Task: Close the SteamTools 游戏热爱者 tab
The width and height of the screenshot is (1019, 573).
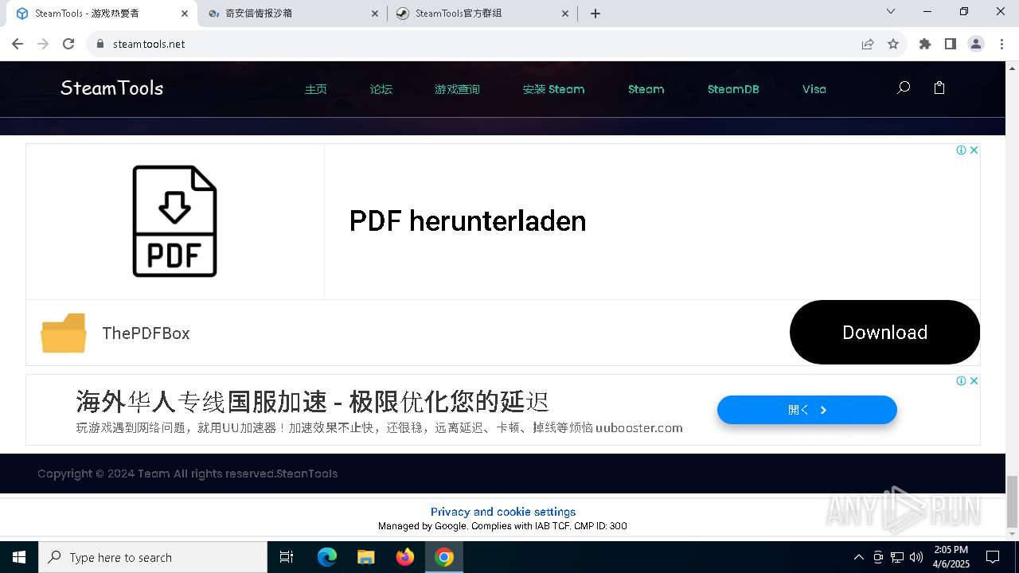Action: point(185,14)
